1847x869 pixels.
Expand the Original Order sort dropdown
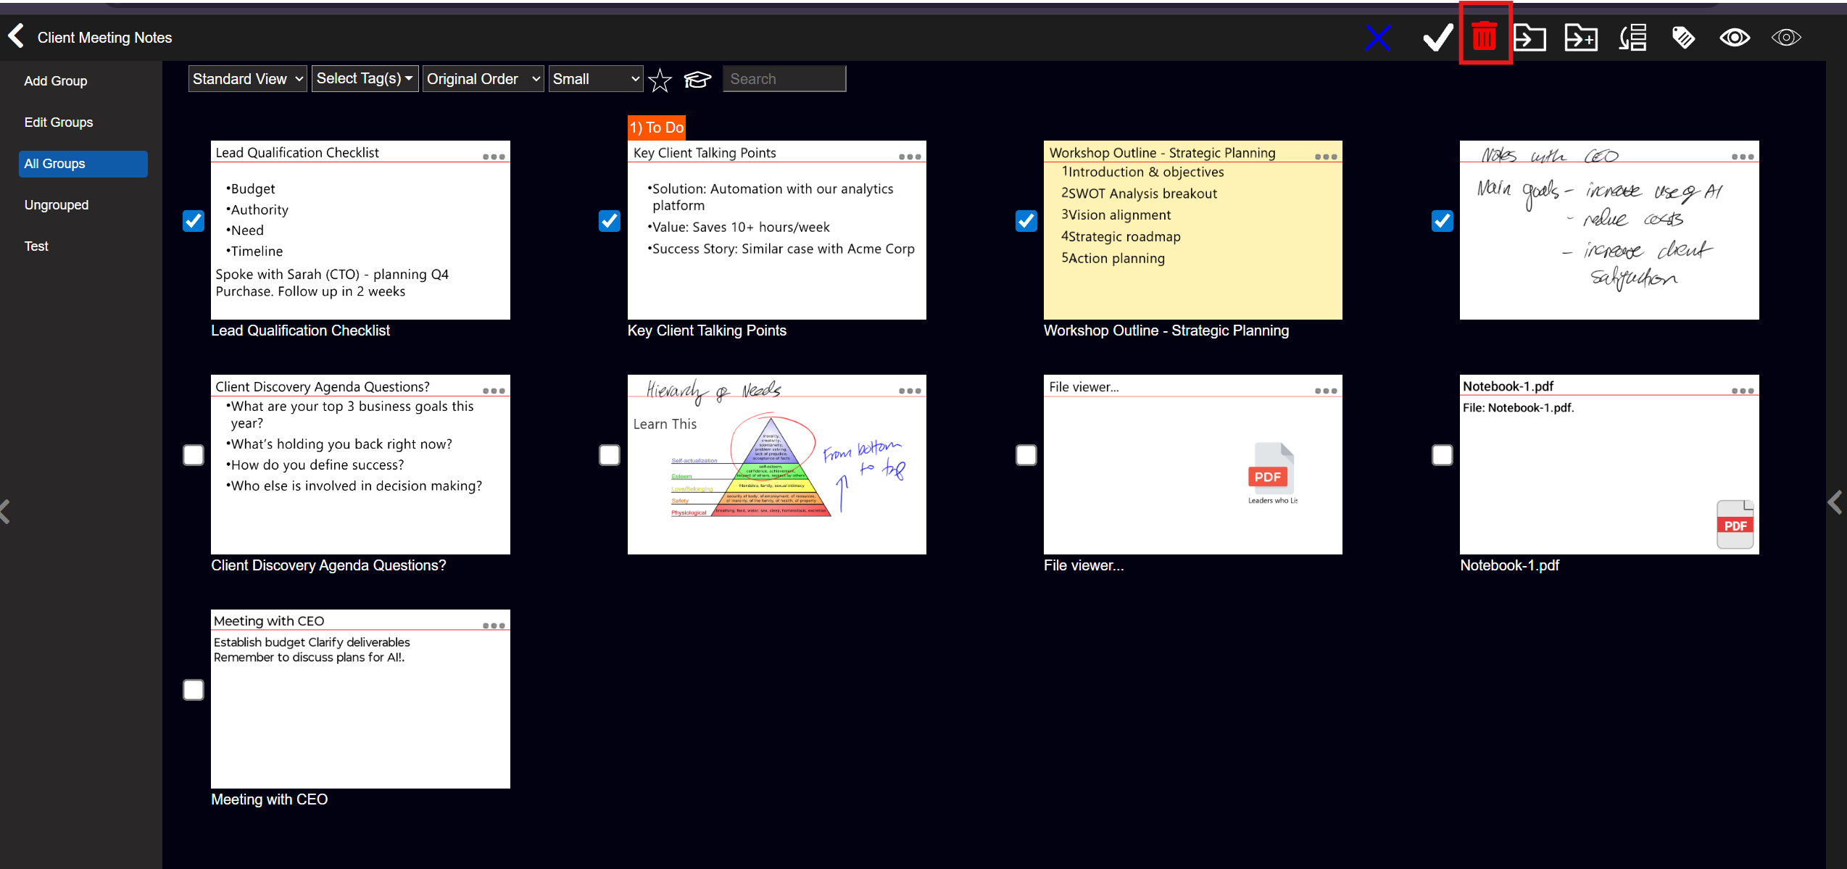pyautogui.click(x=483, y=79)
